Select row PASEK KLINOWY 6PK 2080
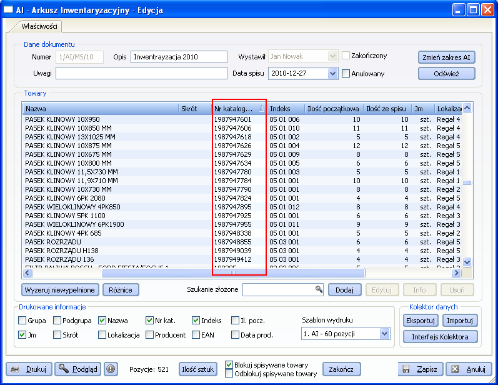The image size is (498, 385). pos(242,198)
